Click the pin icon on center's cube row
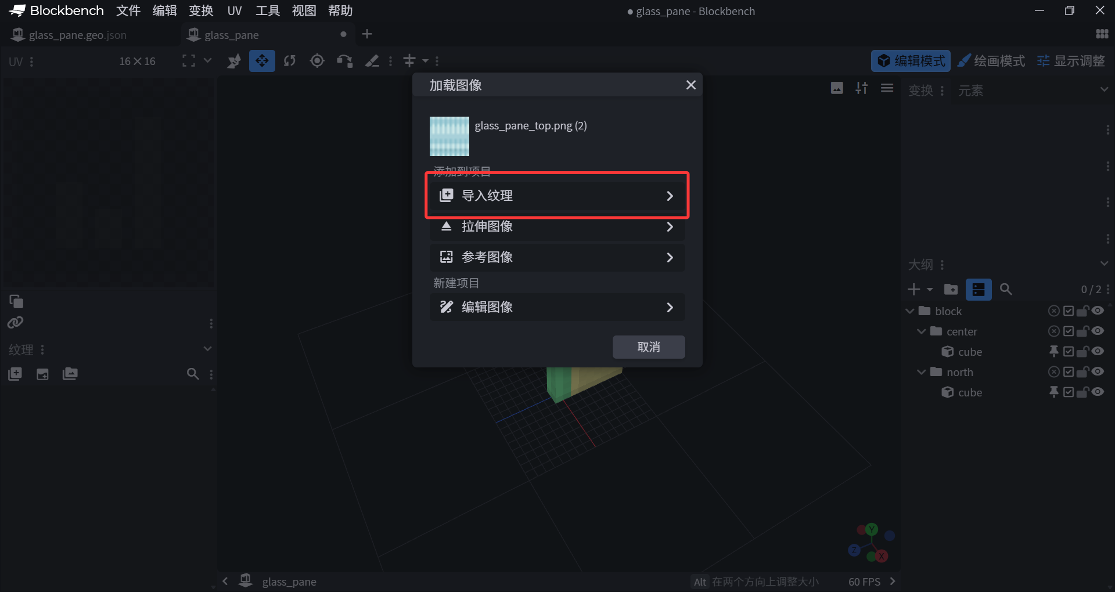The width and height of the screenshot is (1115, 592). [1053, 351]
